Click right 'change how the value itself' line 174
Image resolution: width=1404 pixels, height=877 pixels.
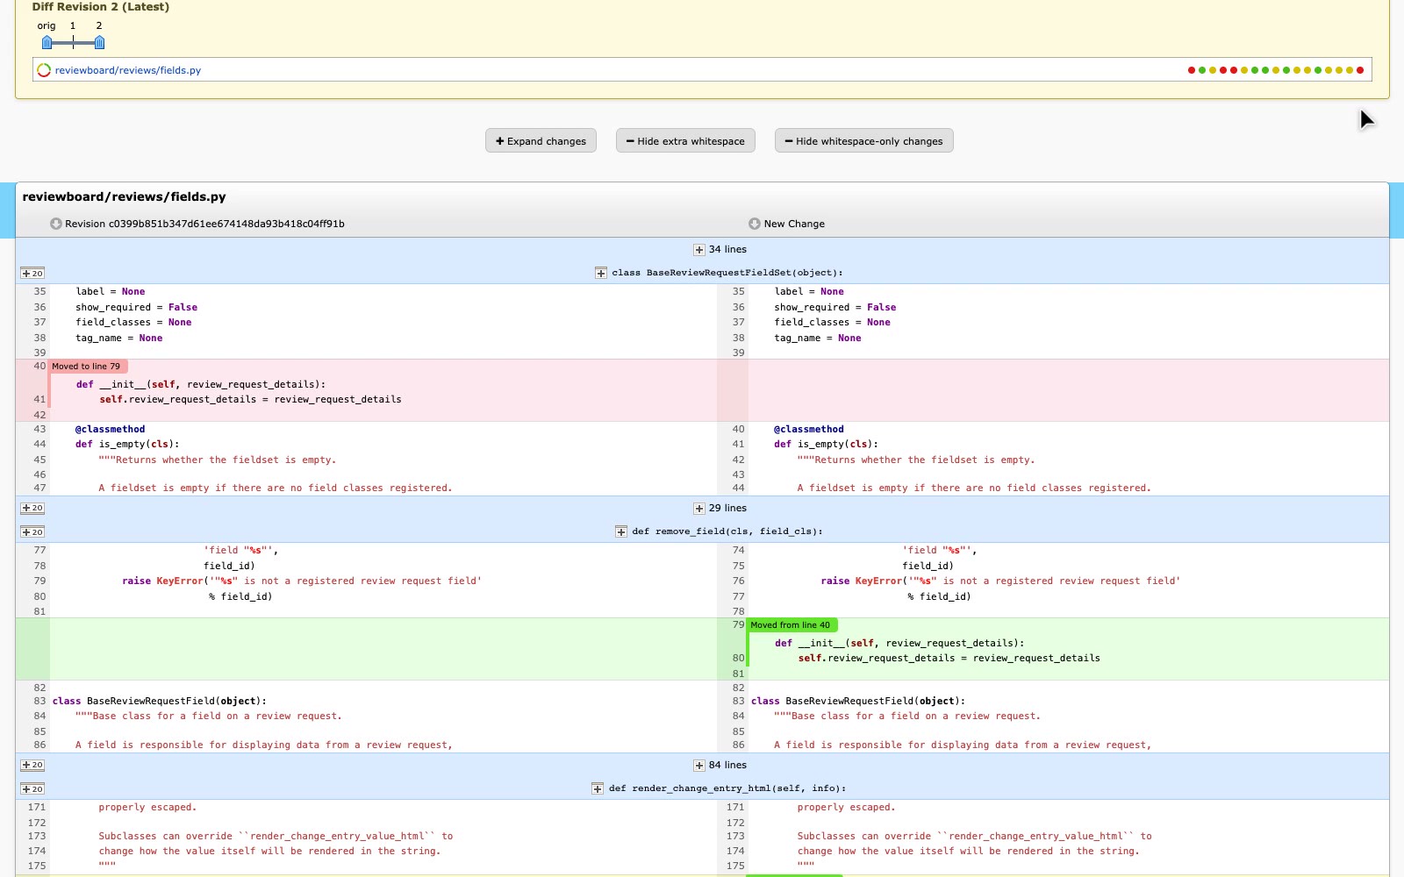click(x=969, y=851)
